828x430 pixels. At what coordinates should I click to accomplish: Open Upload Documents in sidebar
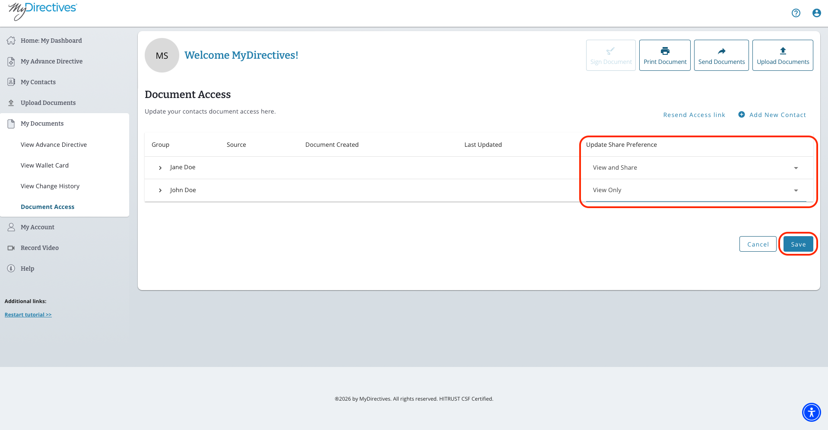click(x=48, y=103)
